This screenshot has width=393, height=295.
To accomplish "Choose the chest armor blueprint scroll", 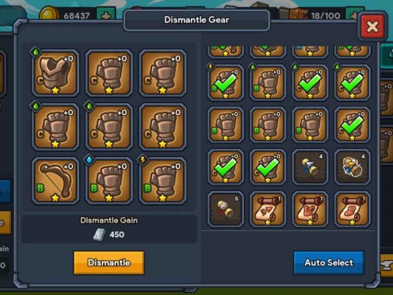I will coord(310,209).
